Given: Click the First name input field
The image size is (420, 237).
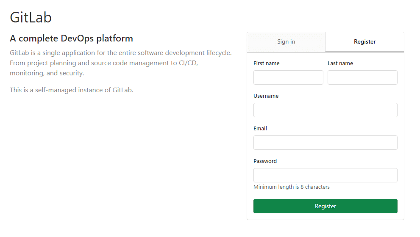Looking at the screenshot, I should (288, 77).
